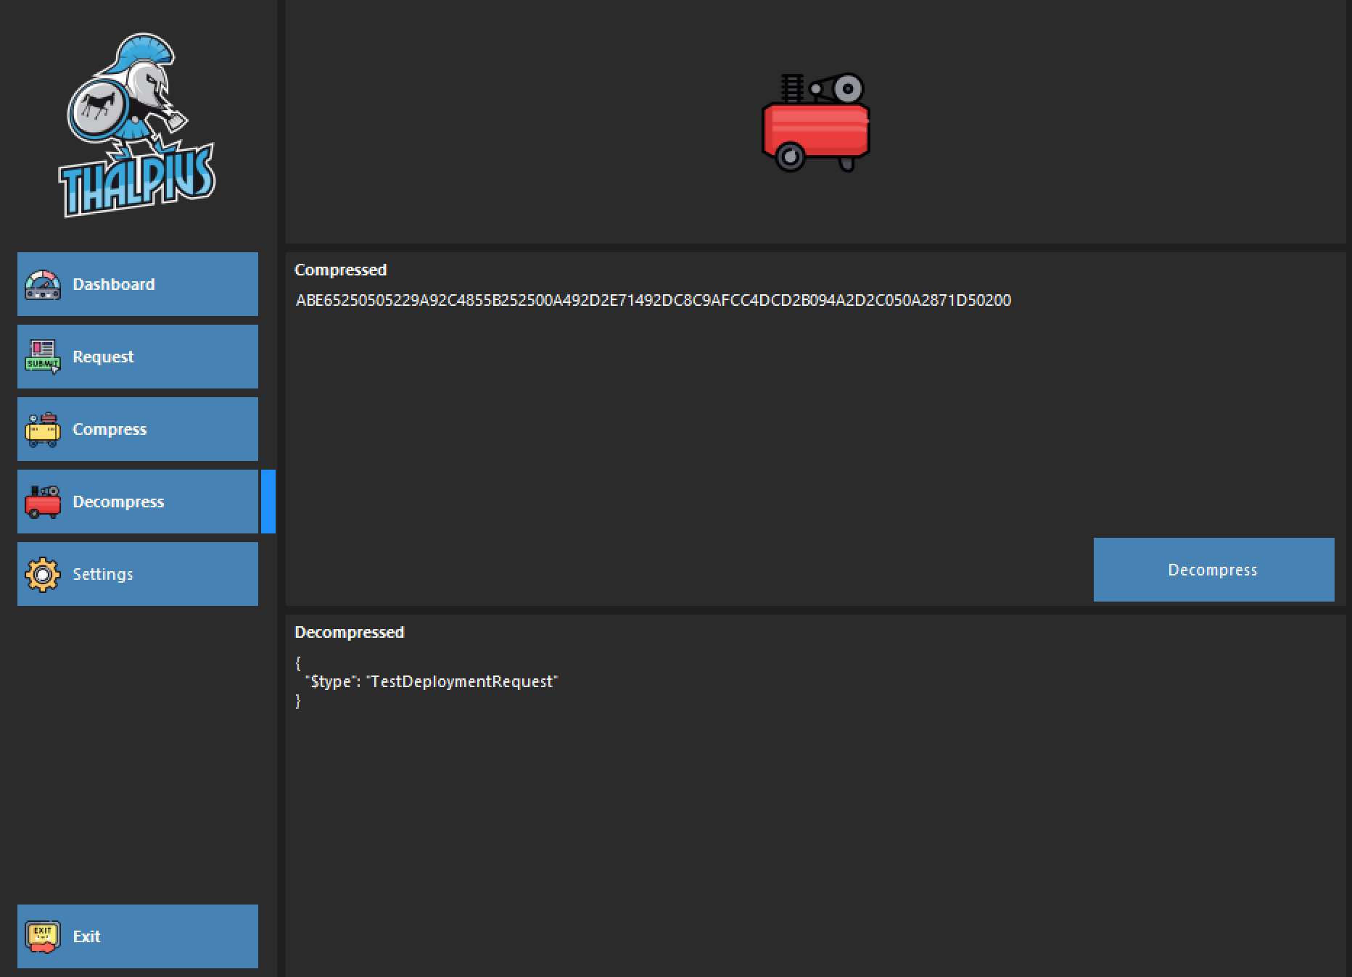Click the Thalpius spartan logo
This screenshot has height=977, width=1352.
tap(137, 125)
